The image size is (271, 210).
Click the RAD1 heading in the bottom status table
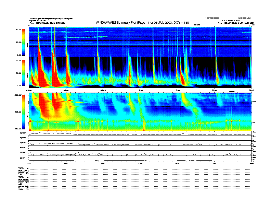21,176
